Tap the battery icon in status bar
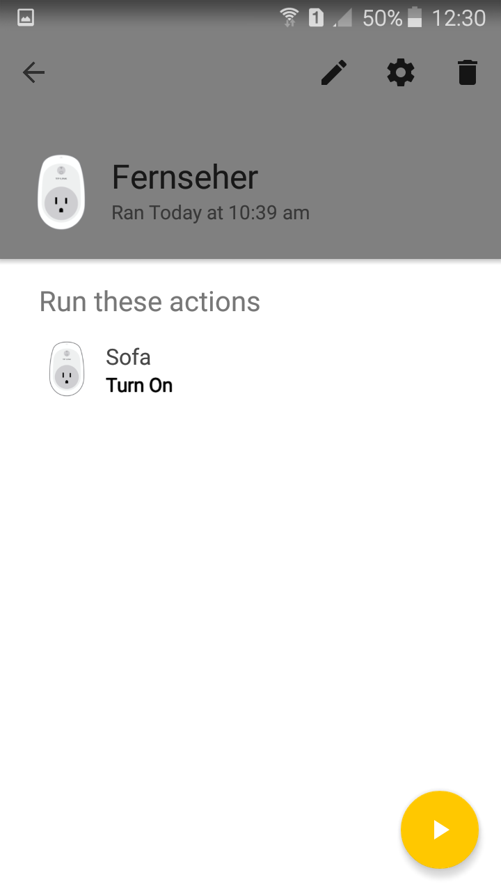 click(415, 18)
